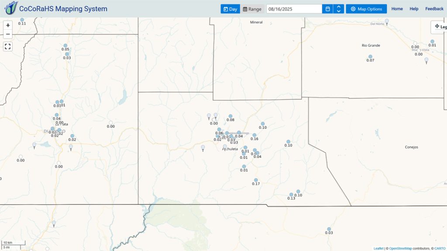Zoom out with the minus button
Screen dimensions: 447x251
8,34
